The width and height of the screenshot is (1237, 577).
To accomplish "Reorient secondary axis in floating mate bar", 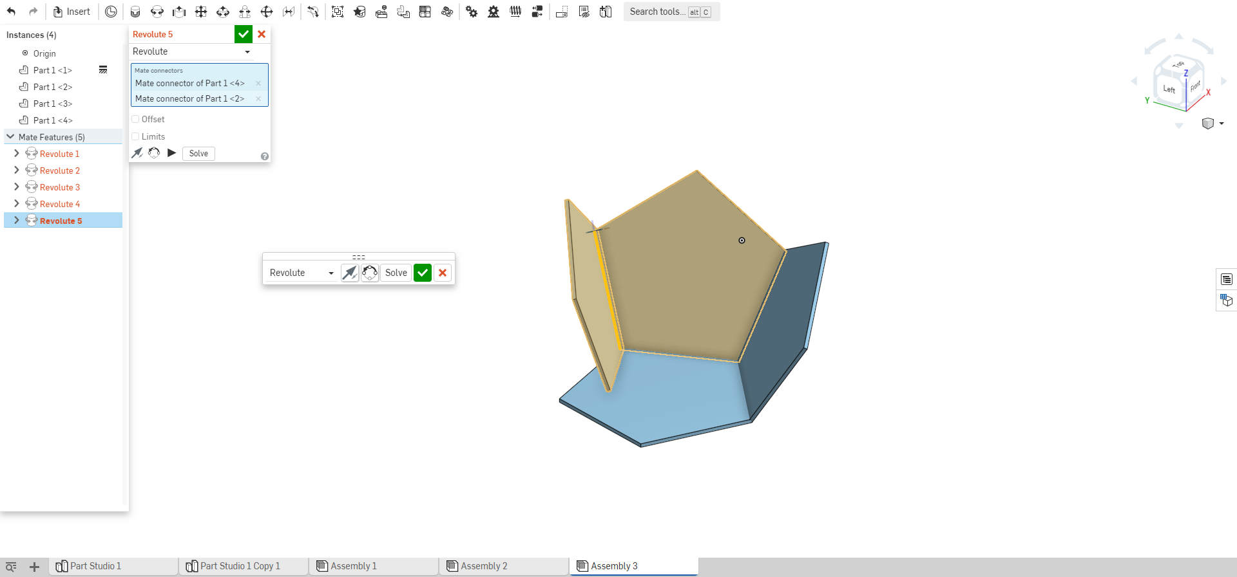I will coord(370,273).
